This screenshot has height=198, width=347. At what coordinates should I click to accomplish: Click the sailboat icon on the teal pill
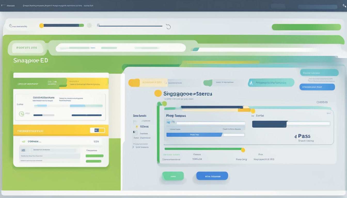[251, 83]
